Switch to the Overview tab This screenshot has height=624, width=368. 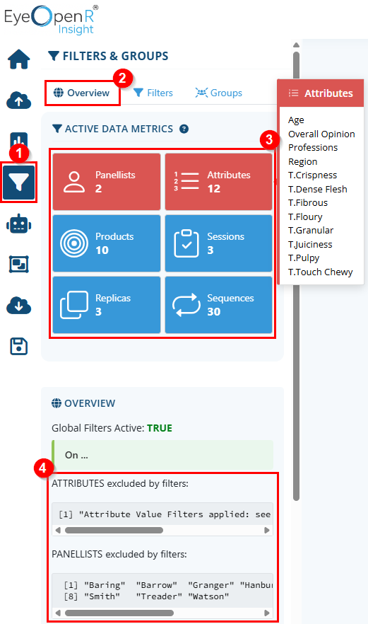tap(82, 93)
